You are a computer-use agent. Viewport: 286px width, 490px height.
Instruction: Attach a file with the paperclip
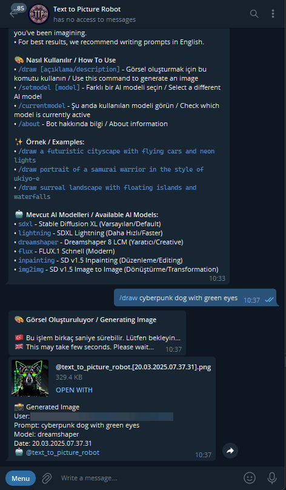[46, 478]
